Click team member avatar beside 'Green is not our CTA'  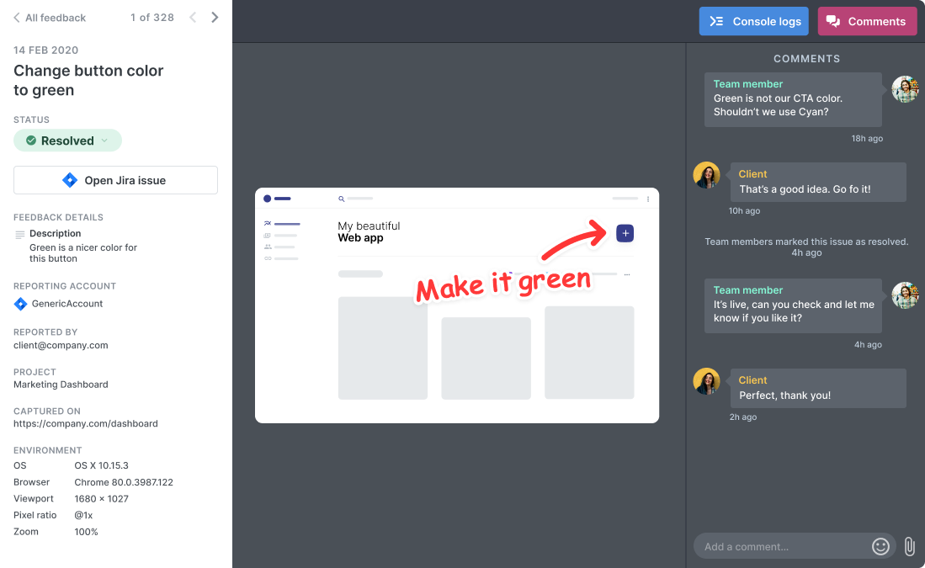[x=905, y=89]
